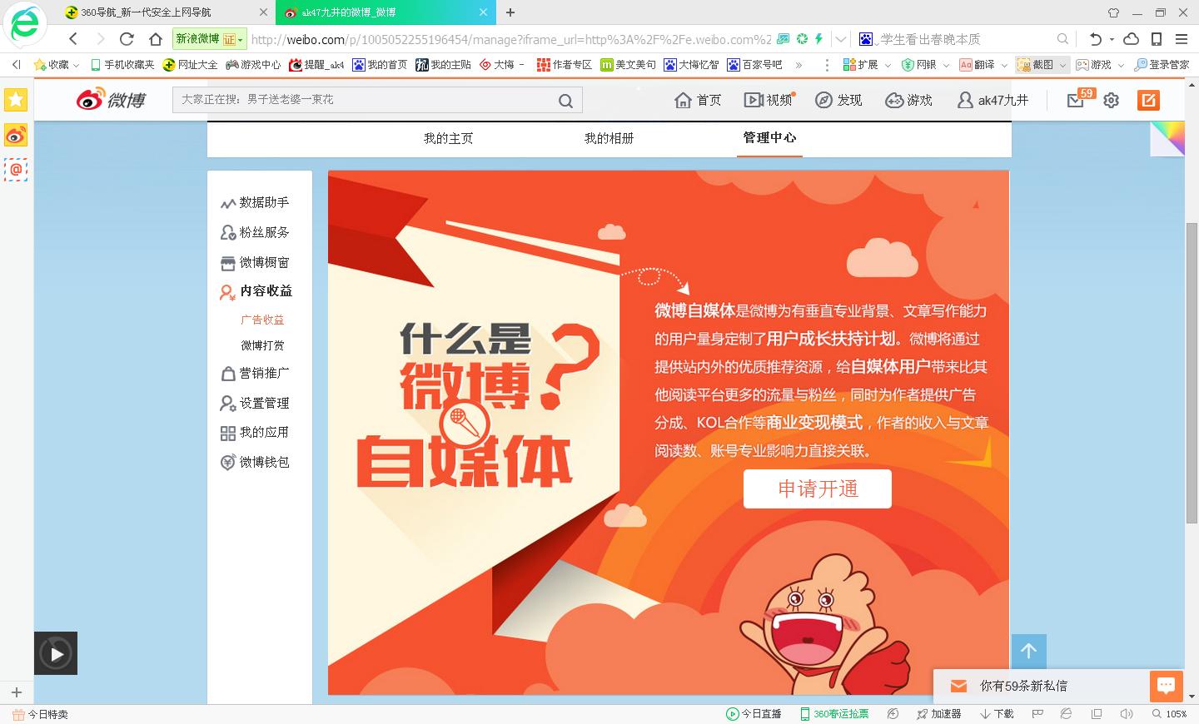Open 微博钱包 in left menu

[x=255, y=462]
